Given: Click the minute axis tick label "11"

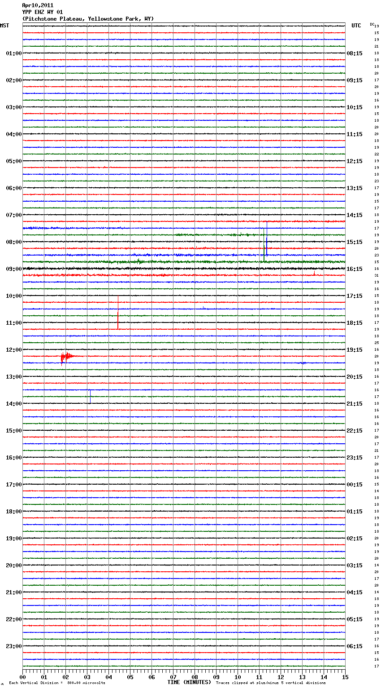Looking at the screenshot, I should click(259, 677).
